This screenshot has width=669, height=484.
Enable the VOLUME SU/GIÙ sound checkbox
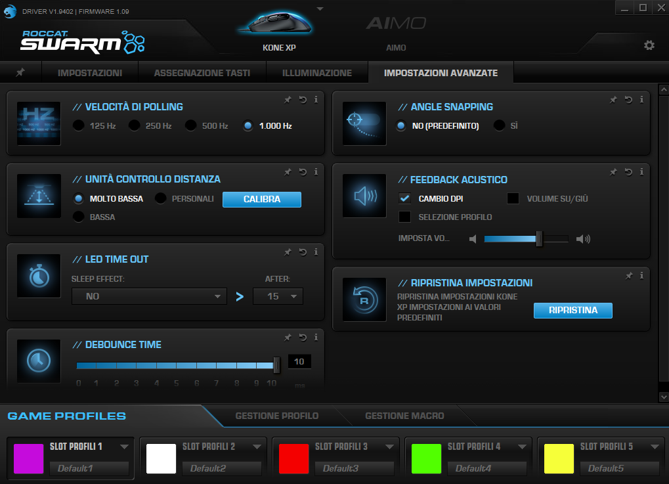click(513, 198)
